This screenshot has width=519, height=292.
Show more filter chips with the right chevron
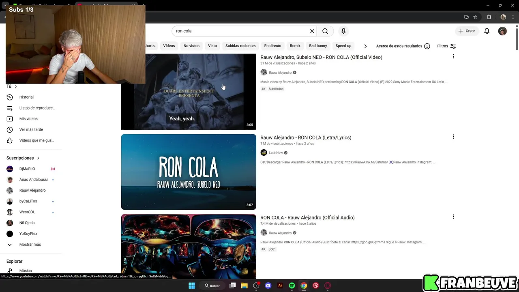click(x=365, y=46)
